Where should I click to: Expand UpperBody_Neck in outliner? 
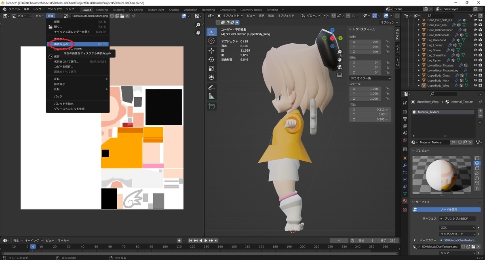[x=419, y=80]
